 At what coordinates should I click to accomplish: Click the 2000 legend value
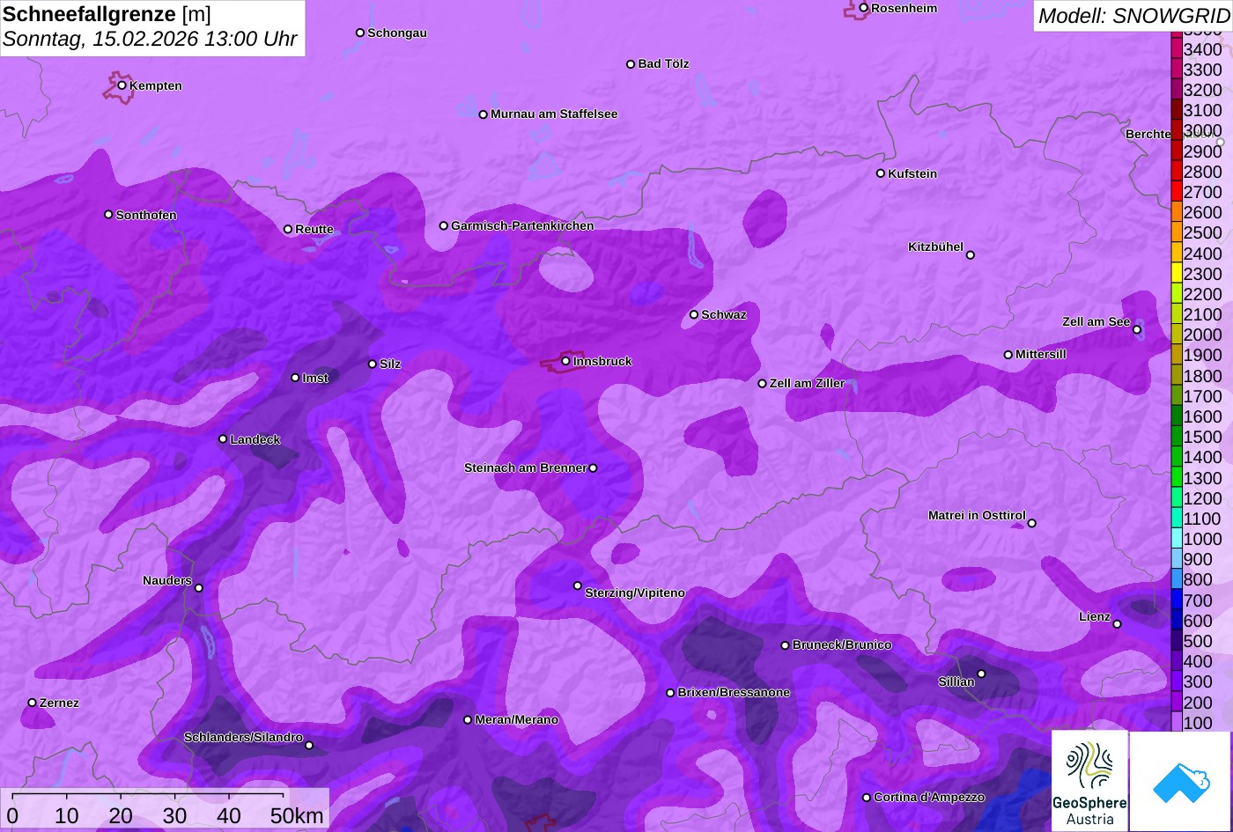coord(1203,335)
